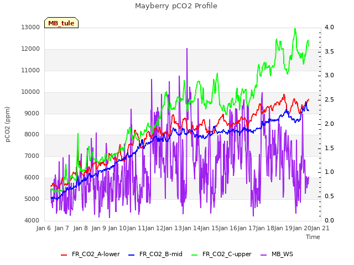Click the 5000 left axis tick label

[32, 199]
